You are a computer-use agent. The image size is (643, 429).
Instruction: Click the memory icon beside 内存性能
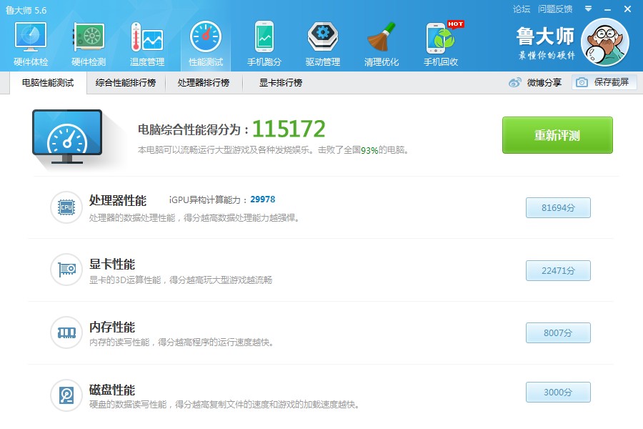point(66,332)
